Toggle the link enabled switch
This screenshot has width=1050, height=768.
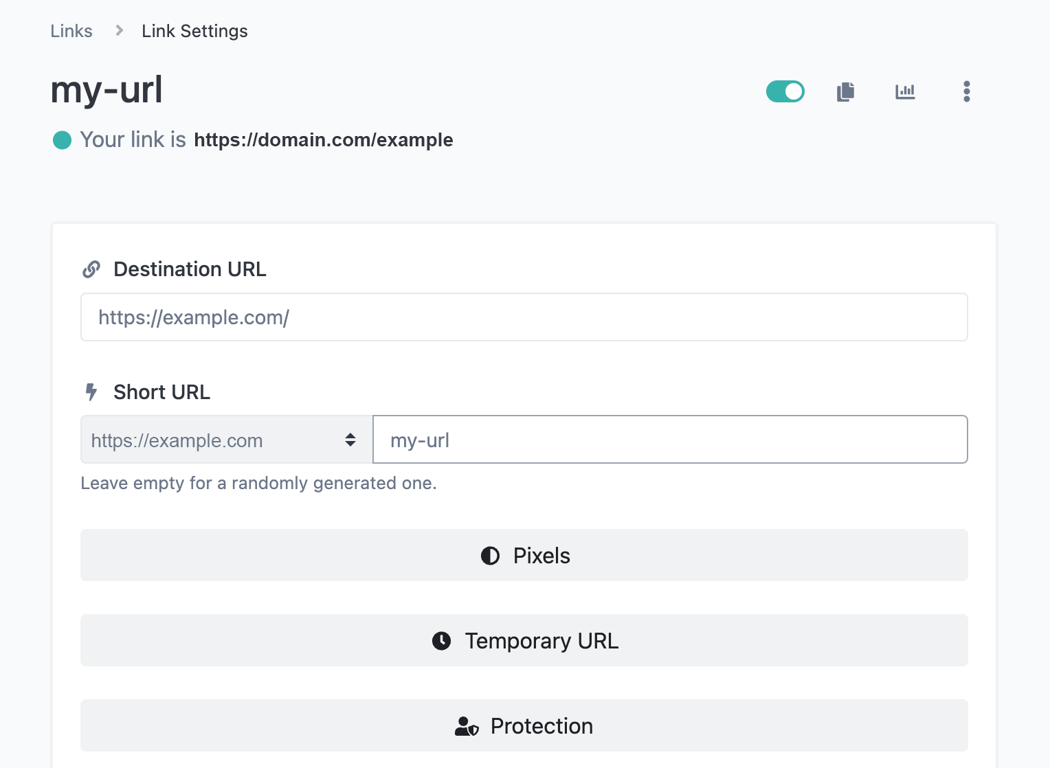coord(785,91)
